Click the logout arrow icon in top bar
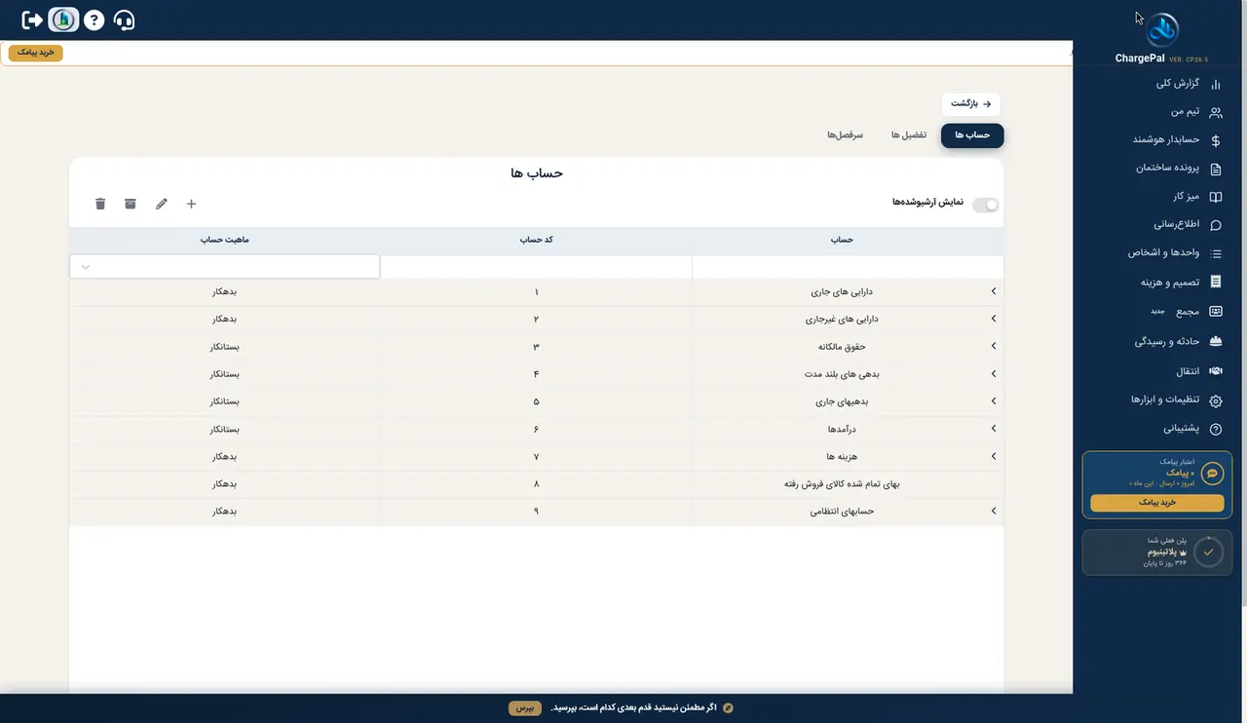The image size is (1247, 723). 32,19
